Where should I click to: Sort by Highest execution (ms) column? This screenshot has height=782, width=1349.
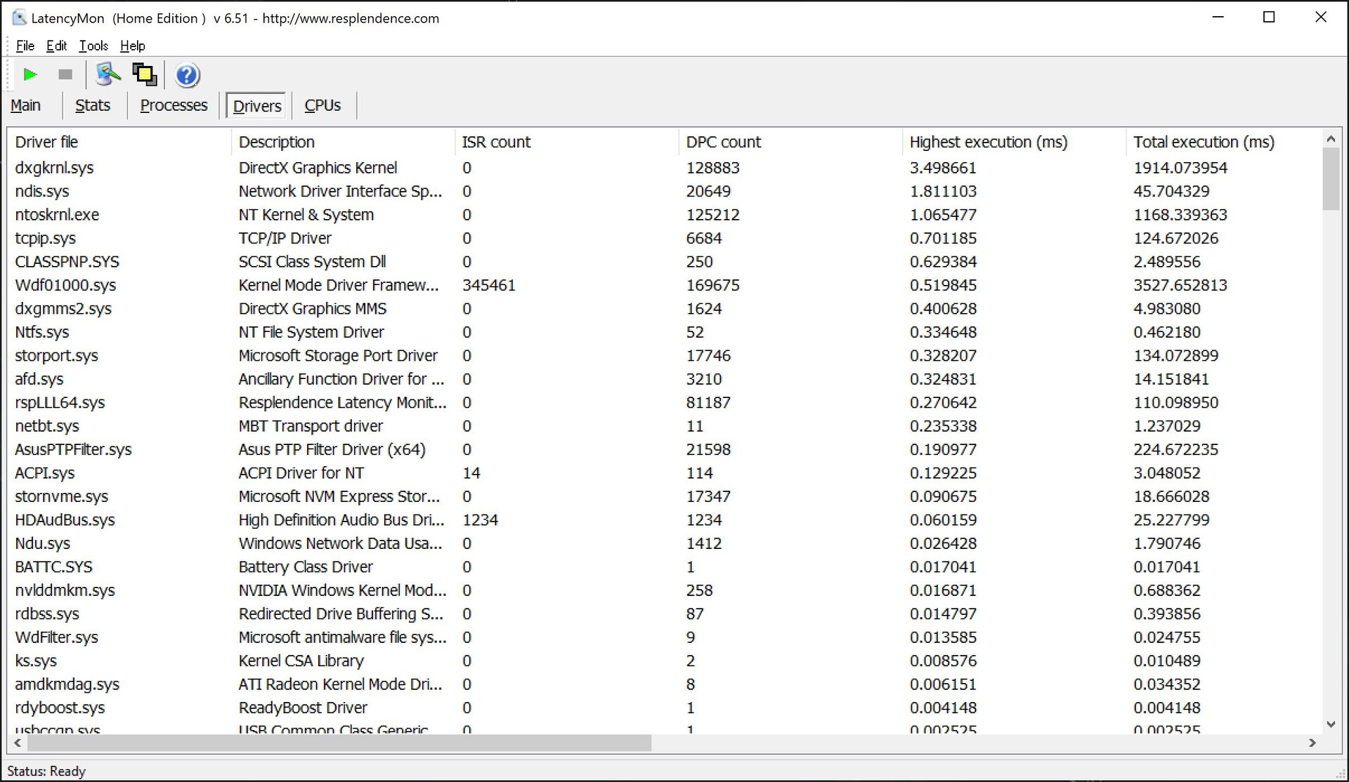point(988,142)
